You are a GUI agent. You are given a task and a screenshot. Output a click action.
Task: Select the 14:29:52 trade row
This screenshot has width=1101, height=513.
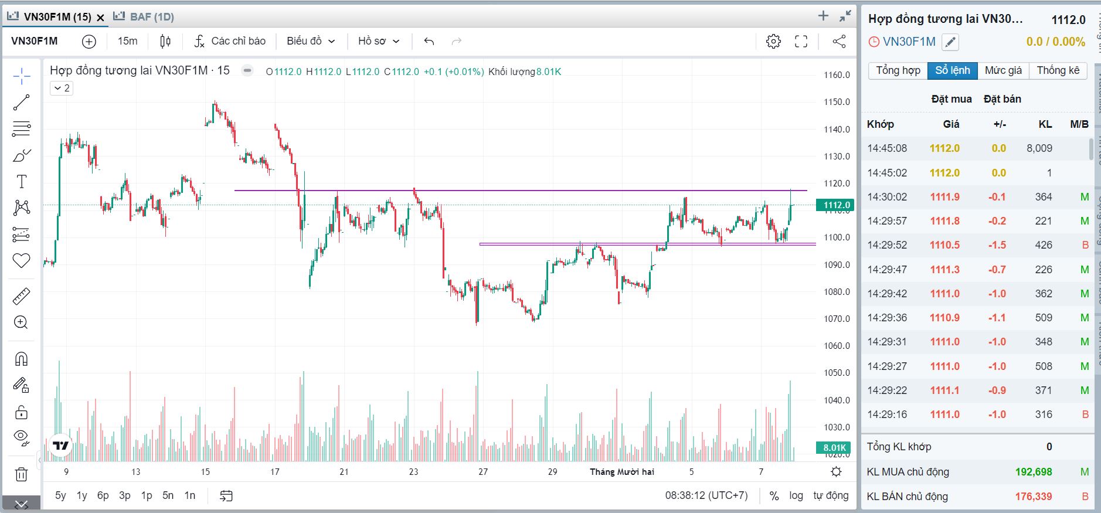[x=974, y=245]
